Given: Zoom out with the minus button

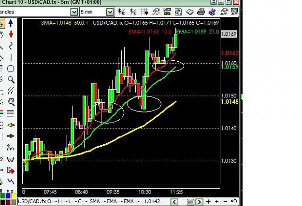Looking at the screenshot, I should [x=225, y=202].
